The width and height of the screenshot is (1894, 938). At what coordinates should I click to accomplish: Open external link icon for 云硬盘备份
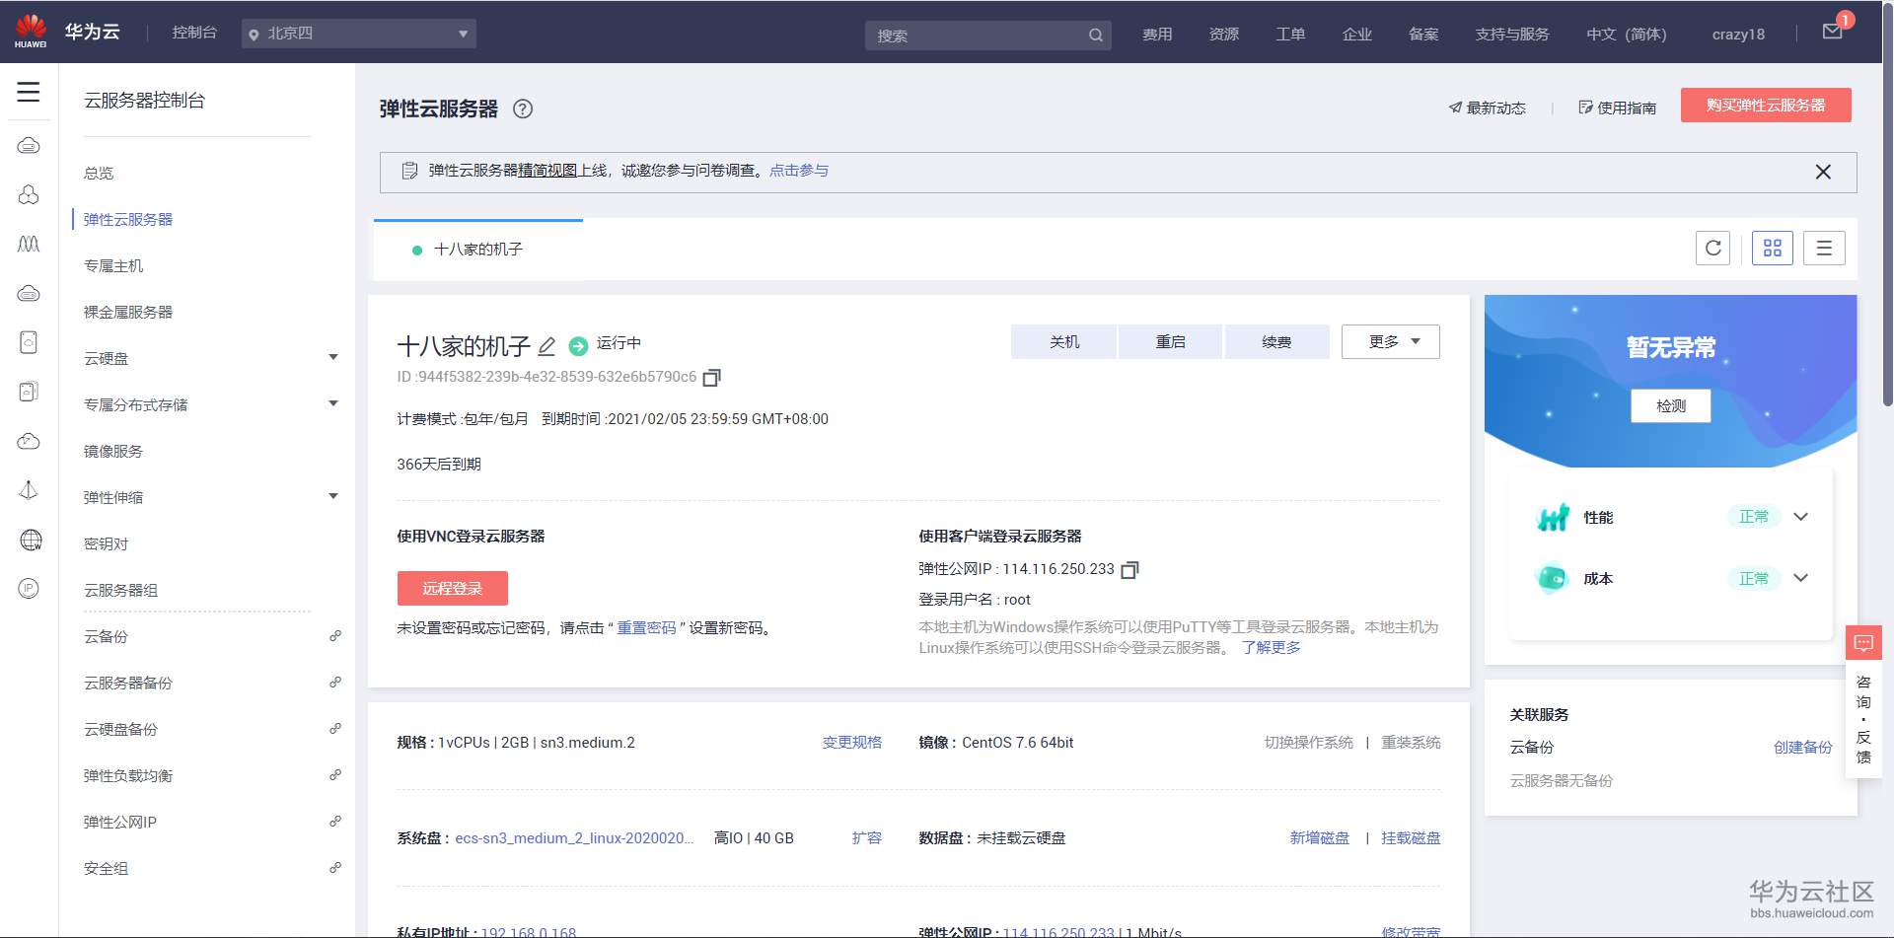coord(335,729)
